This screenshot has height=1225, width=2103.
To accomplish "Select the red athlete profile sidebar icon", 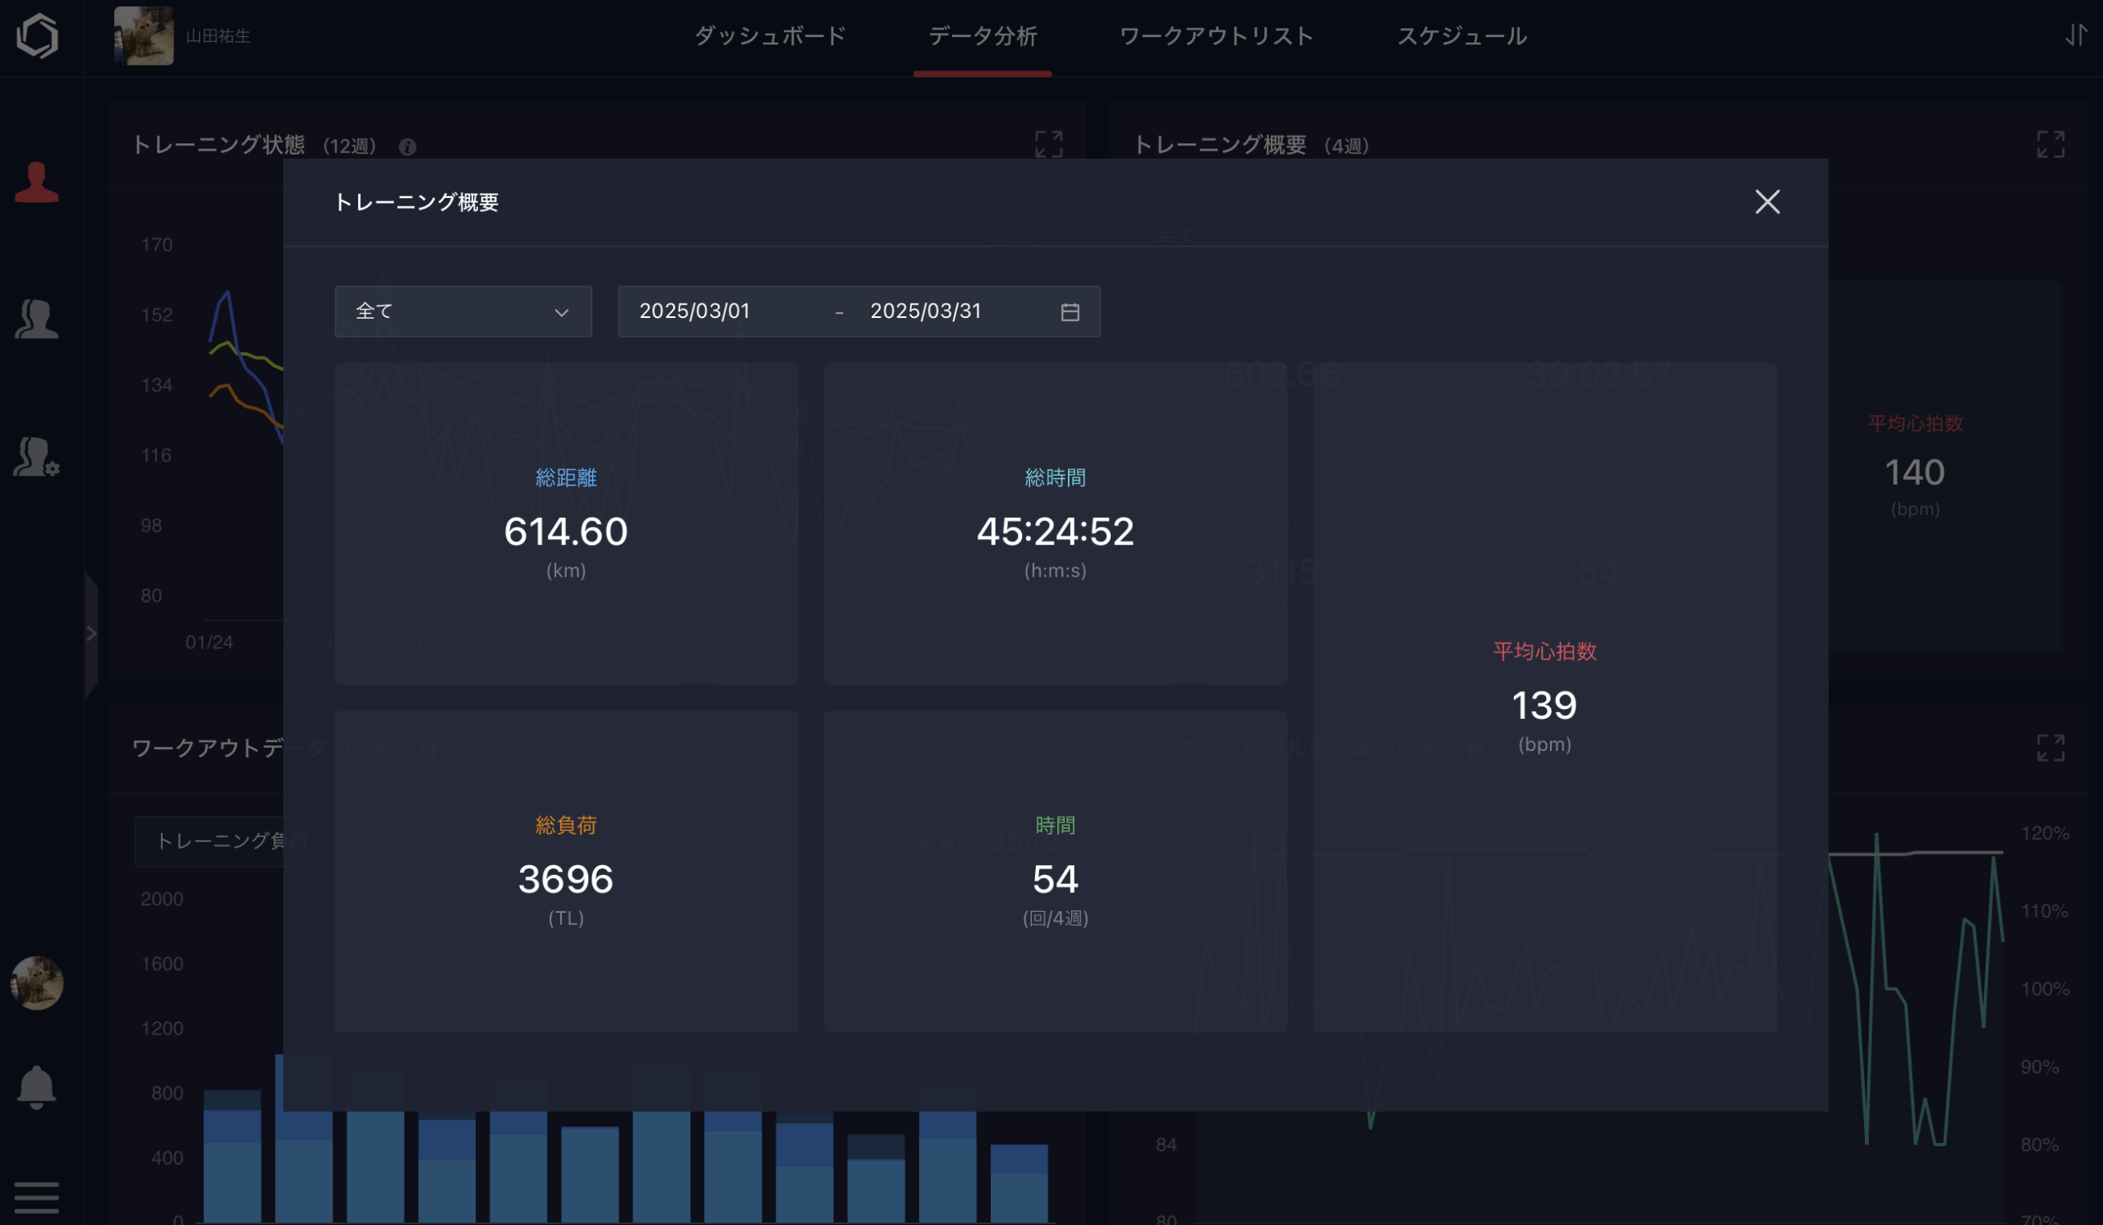I will [37, 182].
